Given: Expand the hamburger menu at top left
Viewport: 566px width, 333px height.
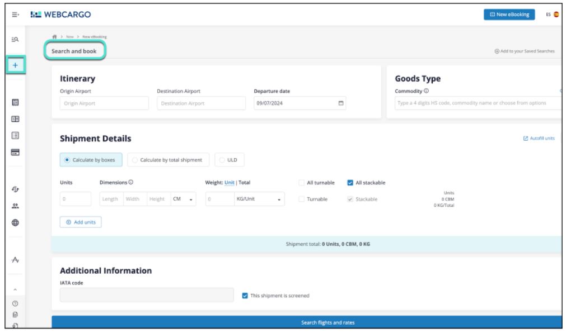Looking at the screenshot, I should (16, 14).
